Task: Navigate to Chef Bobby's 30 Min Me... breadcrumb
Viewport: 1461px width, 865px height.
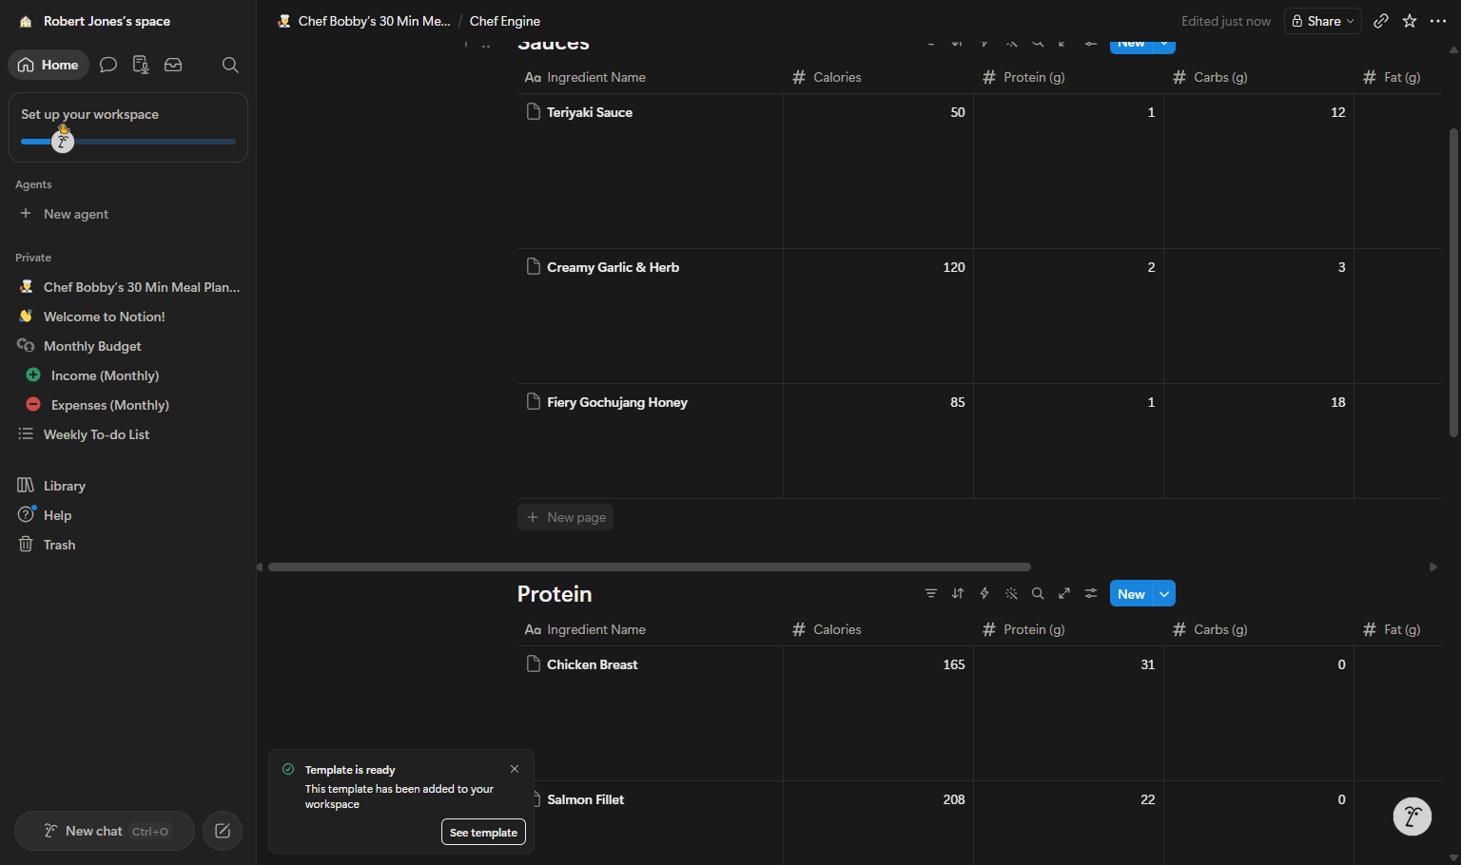Action: click(363, 21)
